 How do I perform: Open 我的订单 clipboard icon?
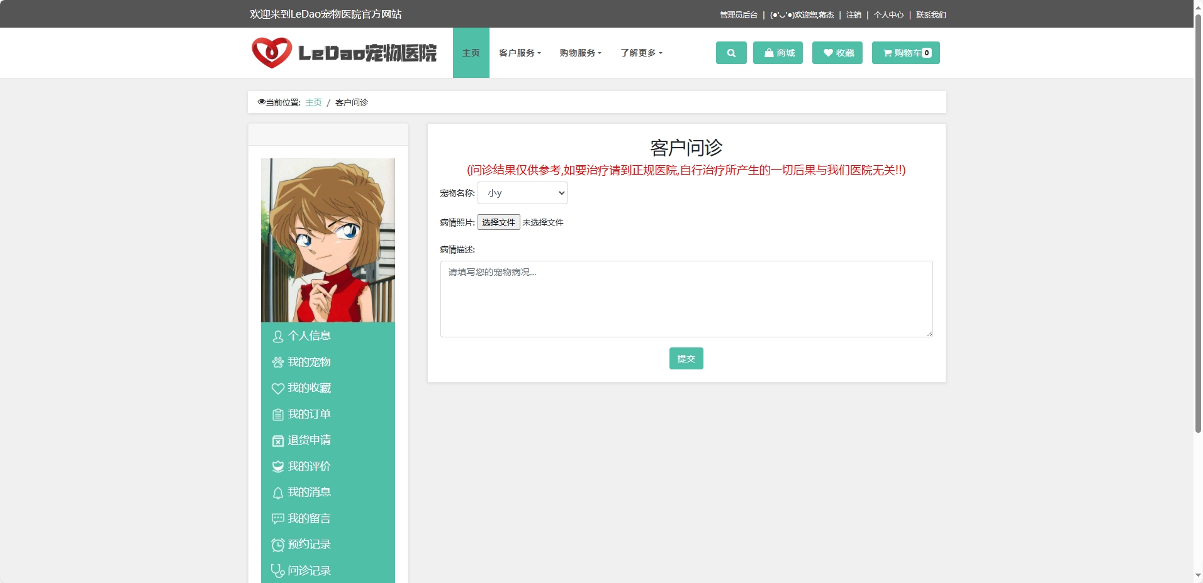pos(277,414)
